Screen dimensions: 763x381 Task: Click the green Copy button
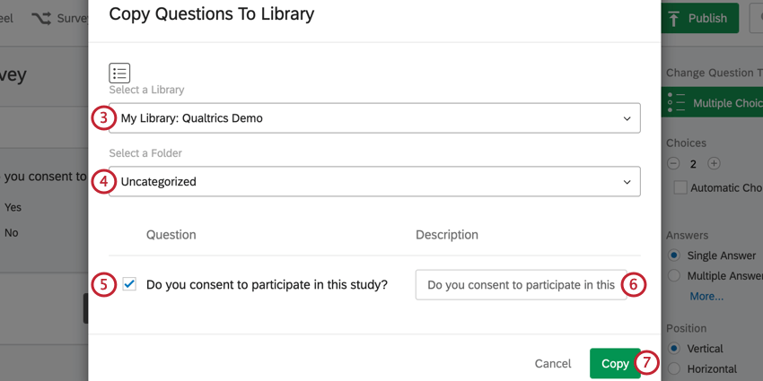615,363
